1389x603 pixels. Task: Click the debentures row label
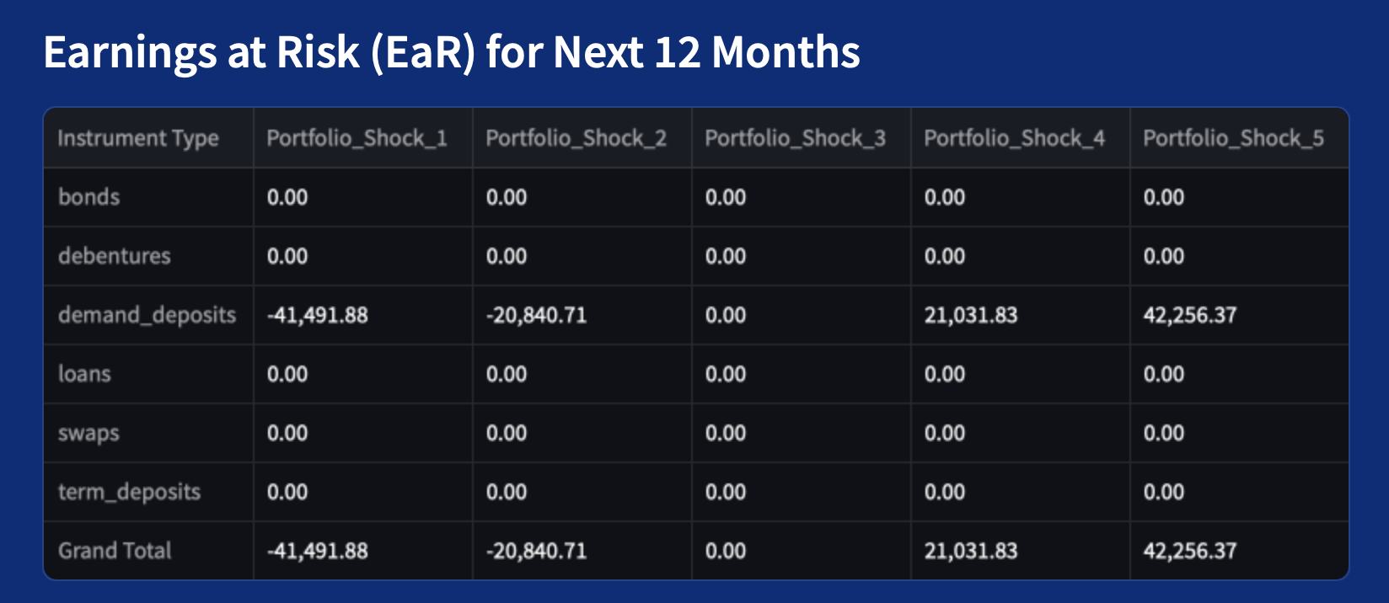click(x=115, y=256)
